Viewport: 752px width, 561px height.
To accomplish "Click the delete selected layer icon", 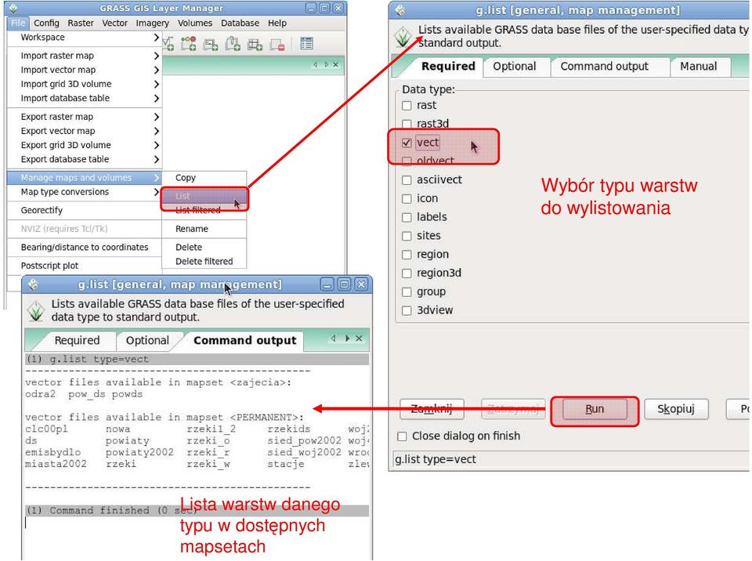I will pos(277,44).
